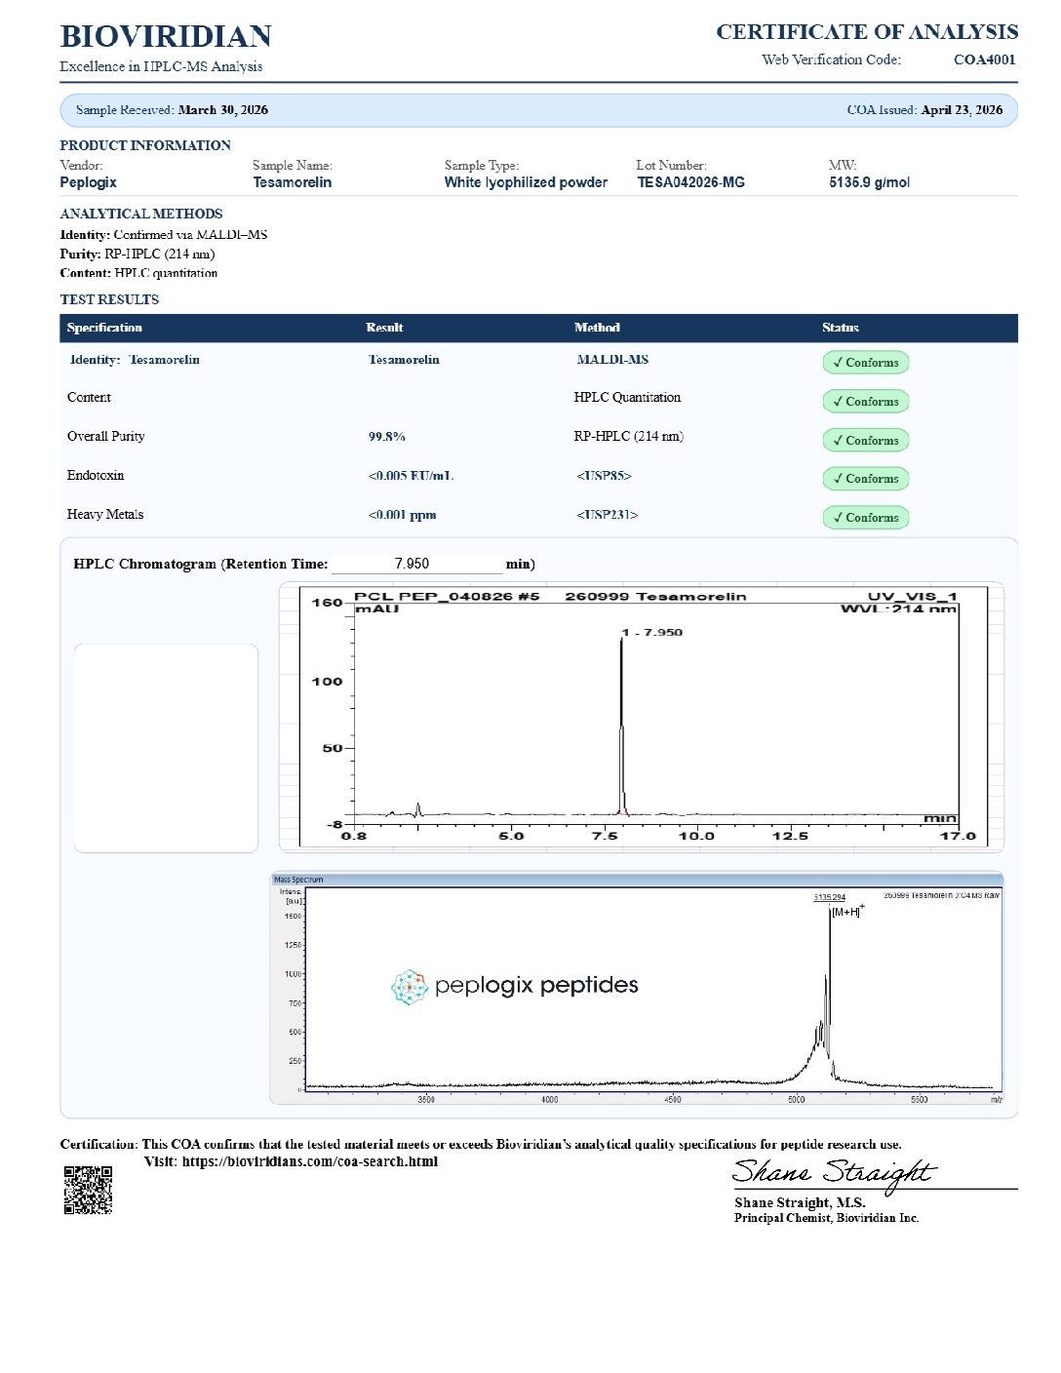Click the retention time field showing 7.950
The width and height of the screenshot is (1061, 1373).
[417, 564]
